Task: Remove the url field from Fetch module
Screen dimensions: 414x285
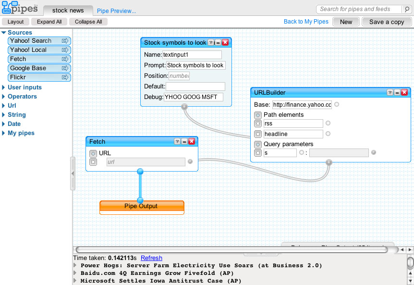Action: pos(93,162)
